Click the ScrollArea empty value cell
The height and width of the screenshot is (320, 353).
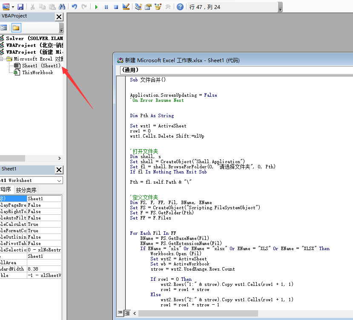point(44,262)
